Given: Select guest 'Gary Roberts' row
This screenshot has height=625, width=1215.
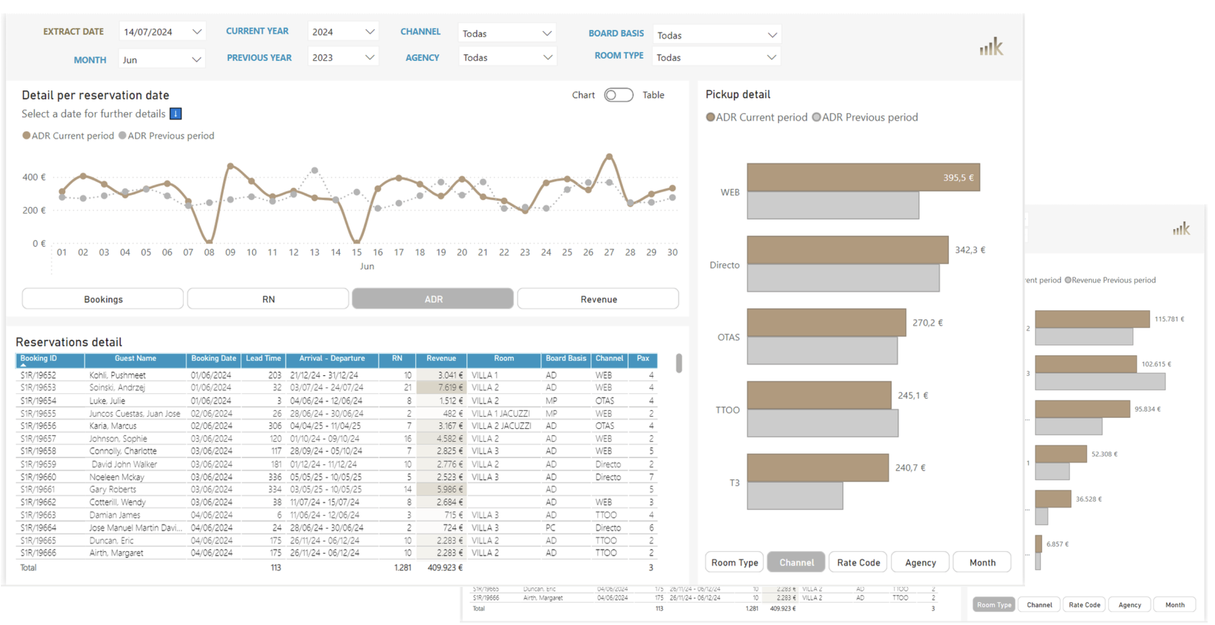Looking at the screenshot, I should 336,489.
